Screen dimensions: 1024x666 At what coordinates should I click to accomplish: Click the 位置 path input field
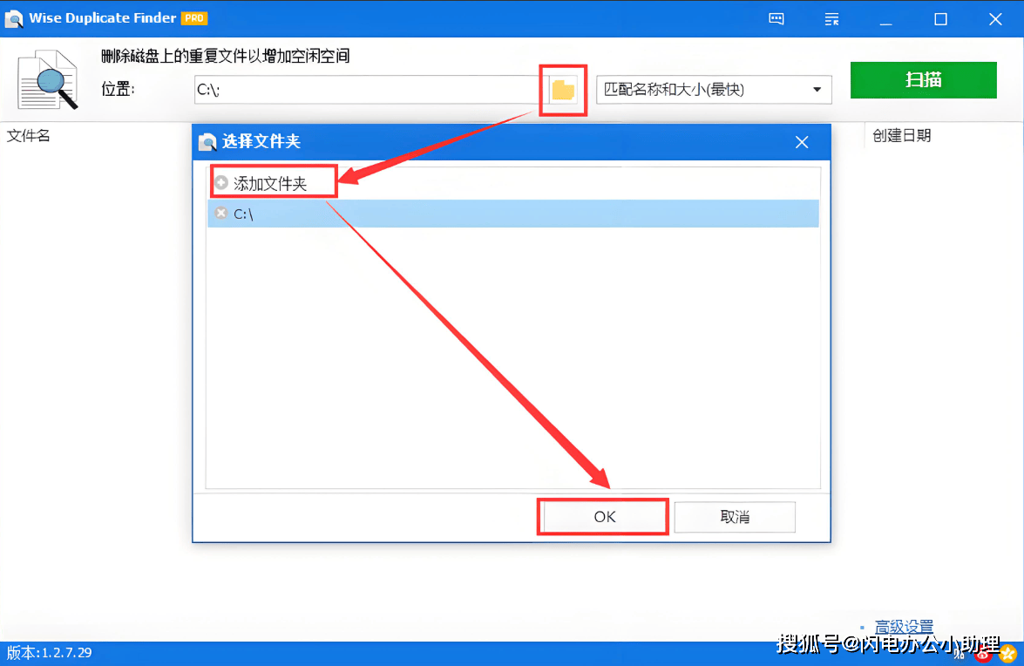coord(367,90)
